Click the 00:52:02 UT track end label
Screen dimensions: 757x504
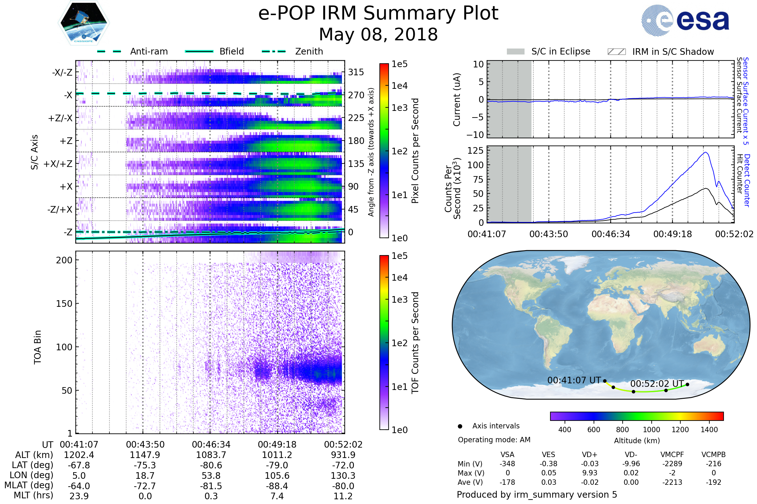click(657, 384)
